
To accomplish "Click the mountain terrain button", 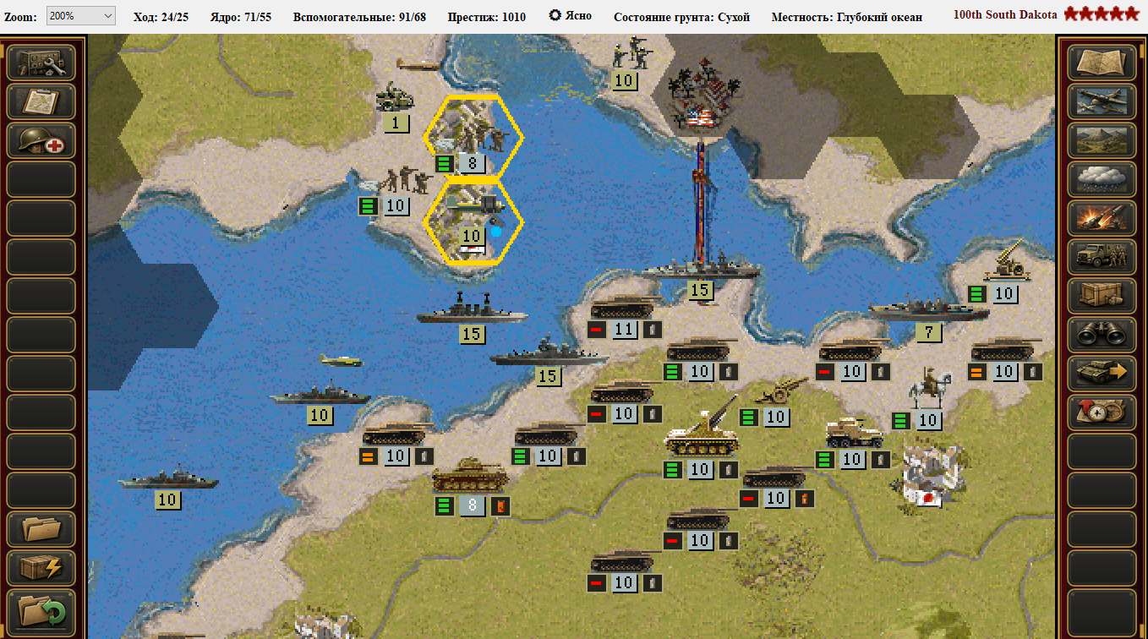I will tap(1102, 140).
